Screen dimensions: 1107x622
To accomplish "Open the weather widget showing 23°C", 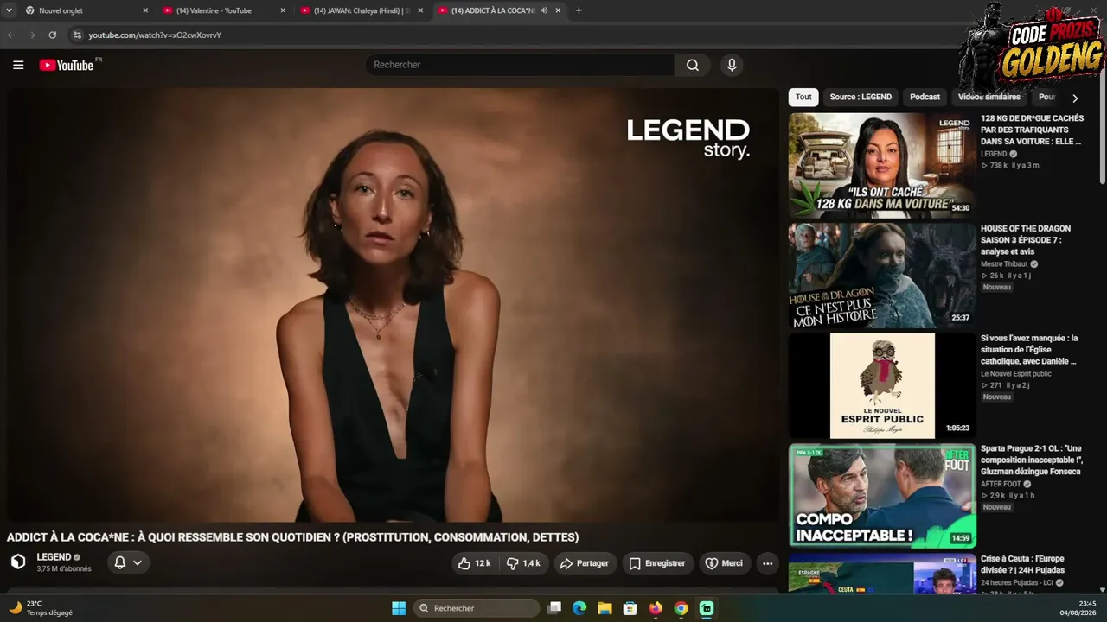I will (x=41, y=608).
